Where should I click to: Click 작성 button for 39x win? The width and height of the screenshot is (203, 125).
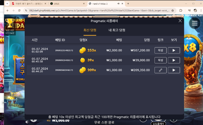coord(160,60)
